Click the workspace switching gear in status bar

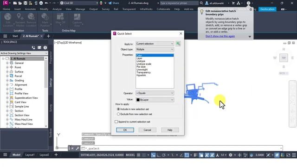[x=231, y=155]
